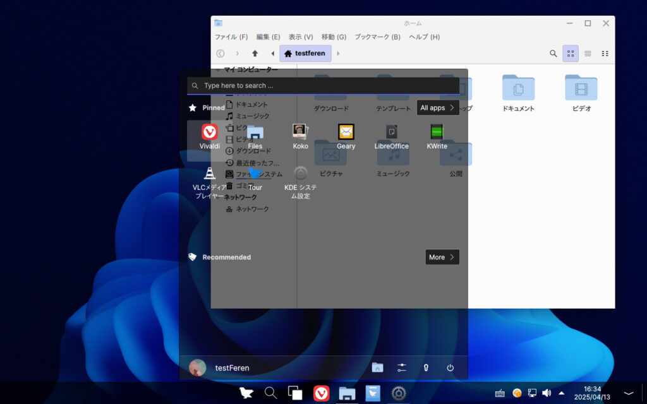Open 移動 (G) menu in file manager

334,37
